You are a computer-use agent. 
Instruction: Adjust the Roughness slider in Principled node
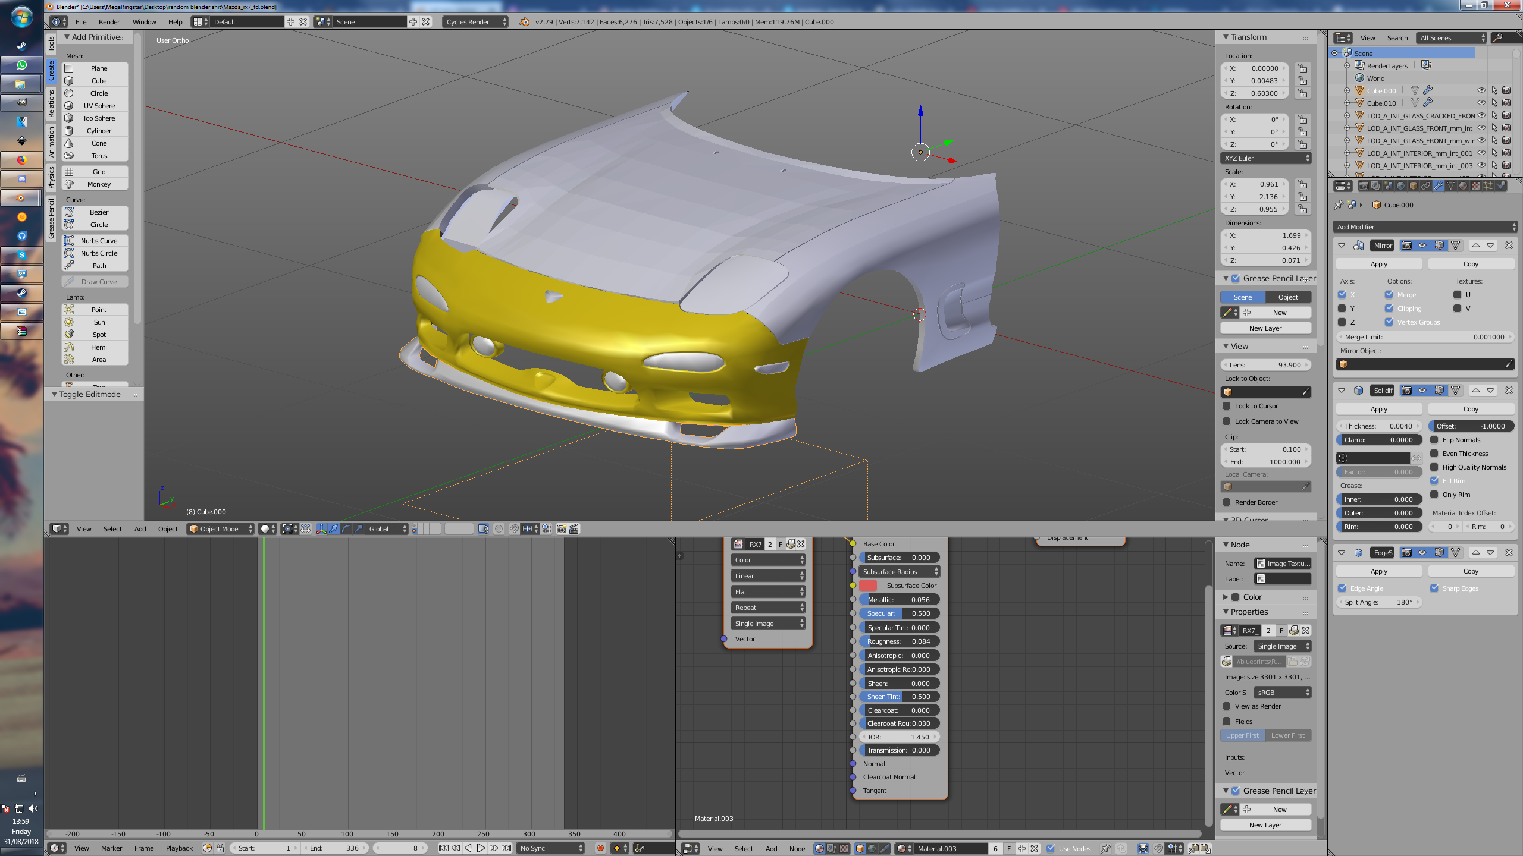(x=899, y=641)
